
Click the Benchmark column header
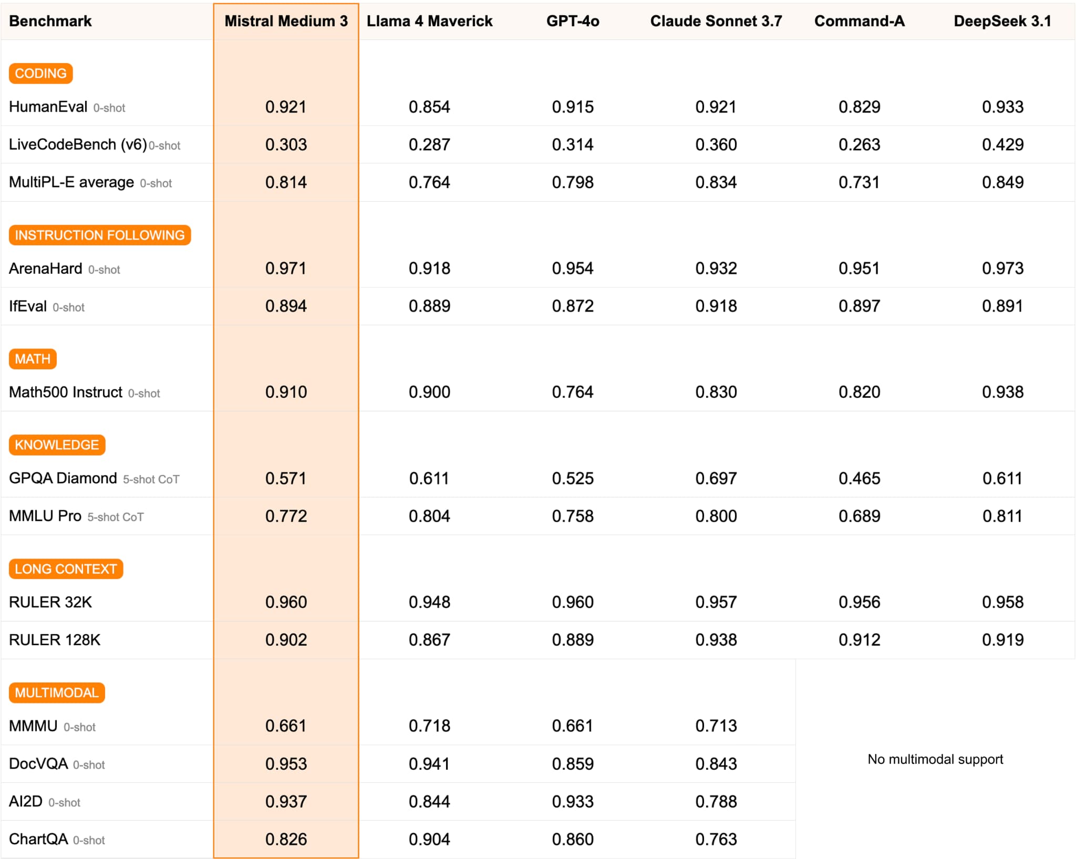(50, 21)
